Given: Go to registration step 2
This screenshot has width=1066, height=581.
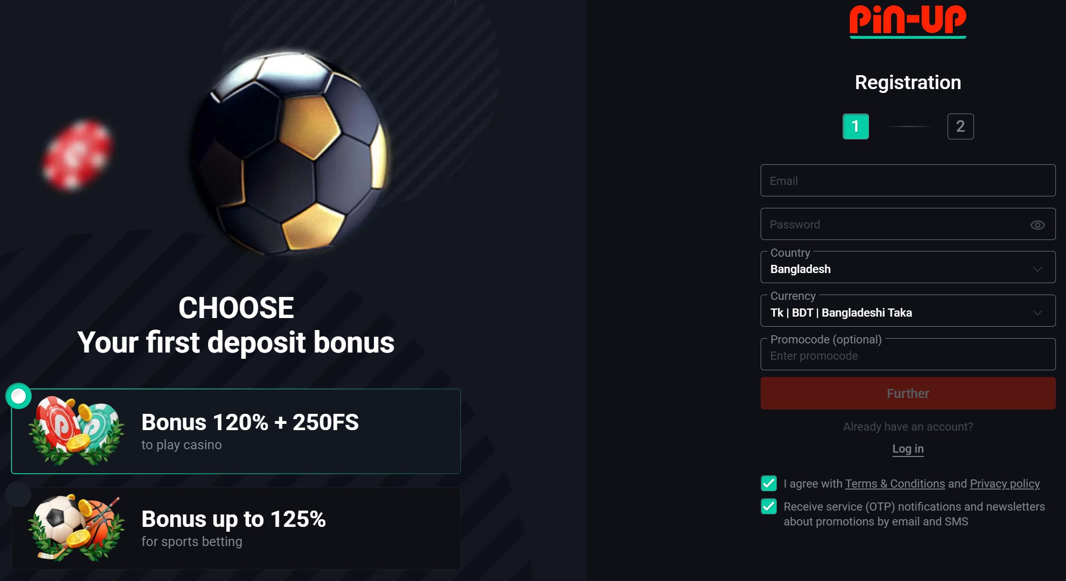Looking at the screenshot, I should 961,126.
